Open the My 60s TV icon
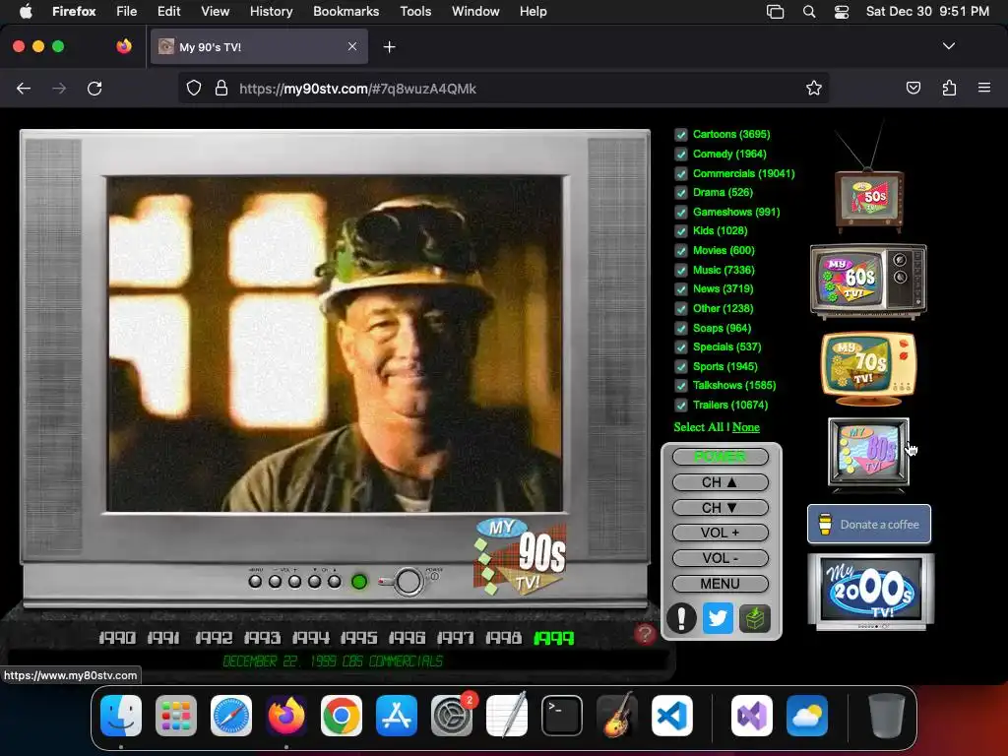The width and height of the screenshot is (1008, 756). point(868,281)
